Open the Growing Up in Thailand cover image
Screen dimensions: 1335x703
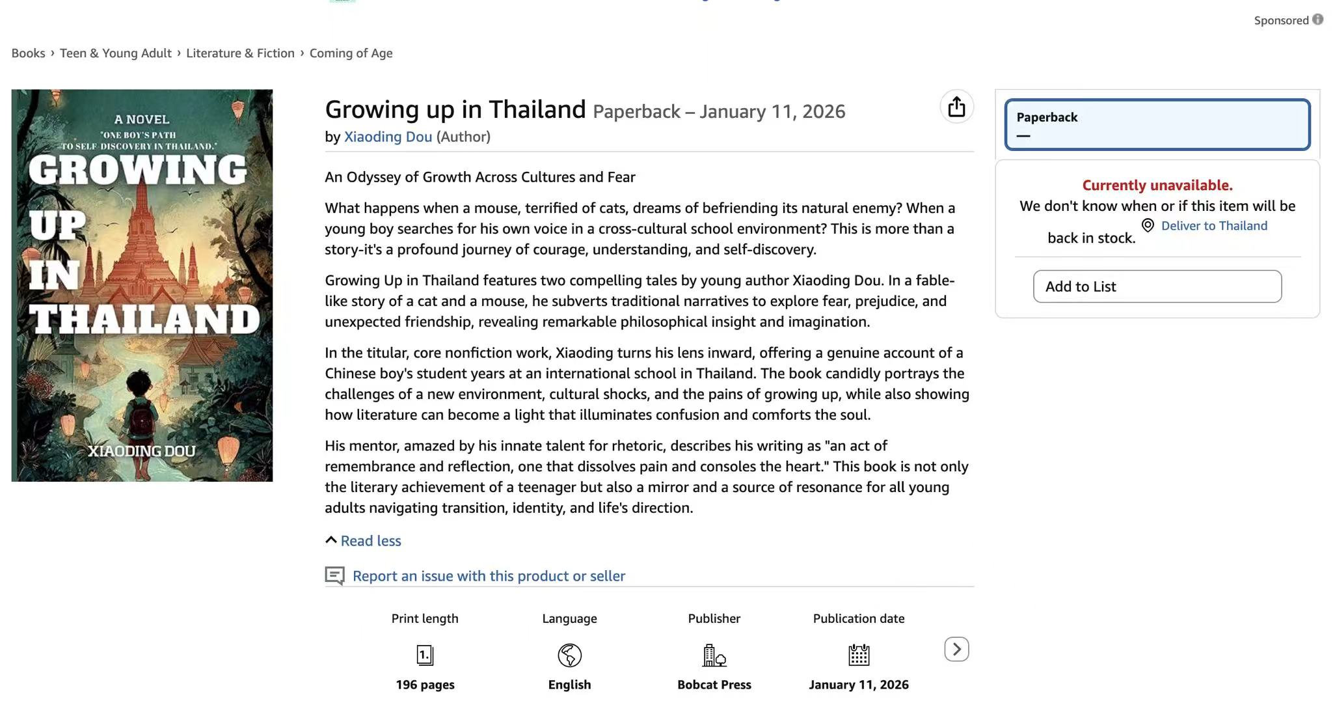tap(142, 285)
